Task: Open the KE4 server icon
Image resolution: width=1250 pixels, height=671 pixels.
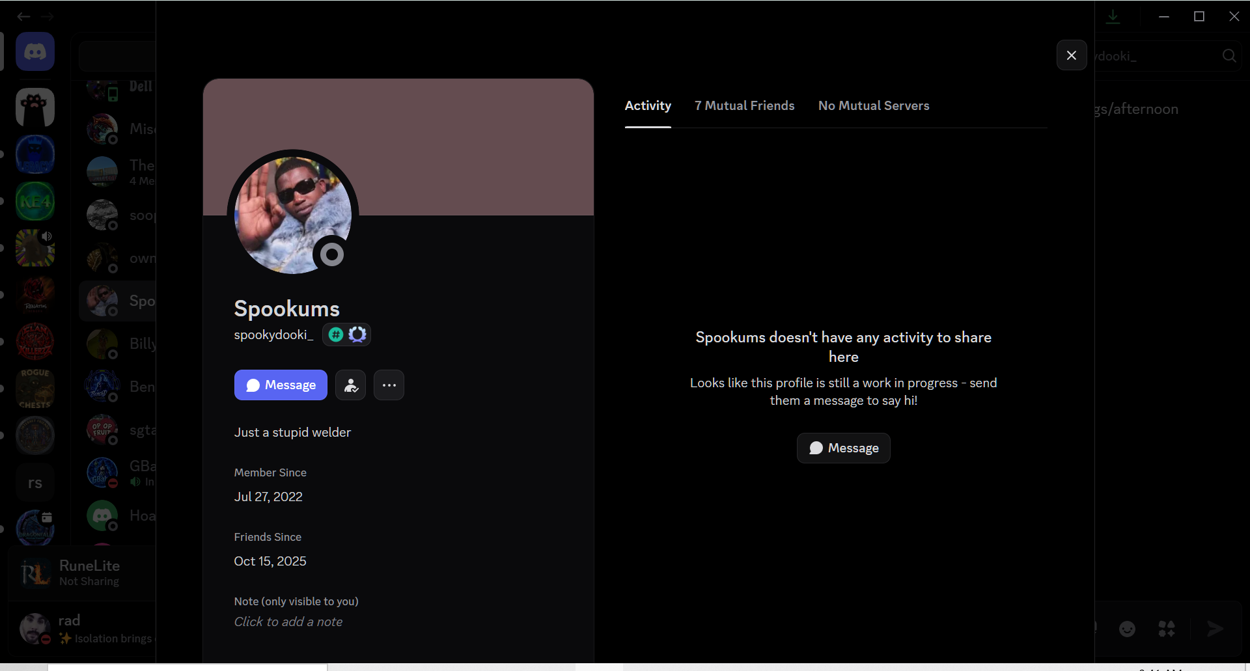Action: 35,201
